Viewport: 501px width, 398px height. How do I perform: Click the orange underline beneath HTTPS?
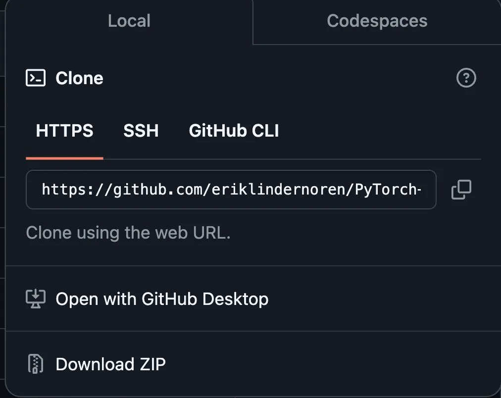(x=64, y=158)
